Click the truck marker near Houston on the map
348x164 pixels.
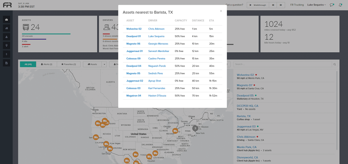150,157
